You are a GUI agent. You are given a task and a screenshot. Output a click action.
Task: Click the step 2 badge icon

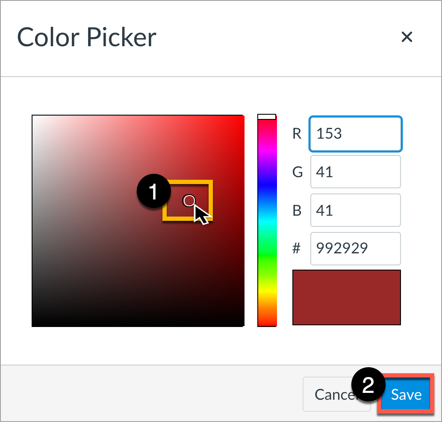point(368,385)
